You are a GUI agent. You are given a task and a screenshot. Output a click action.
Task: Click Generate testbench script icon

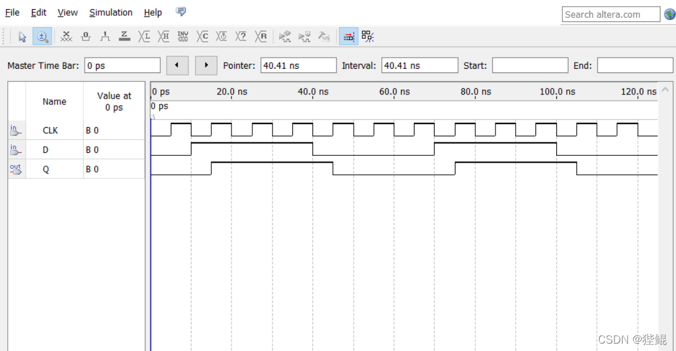tap(324, 37)
